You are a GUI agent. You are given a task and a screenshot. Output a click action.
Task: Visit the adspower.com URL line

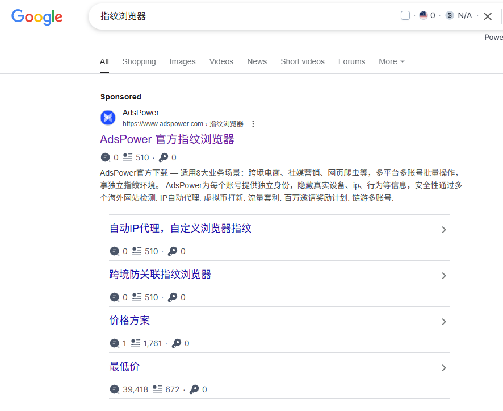pyautogui.click(x=183, y=124)
